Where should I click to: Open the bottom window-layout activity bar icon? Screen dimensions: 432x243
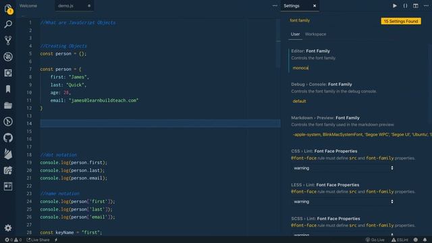click(8, 186)
